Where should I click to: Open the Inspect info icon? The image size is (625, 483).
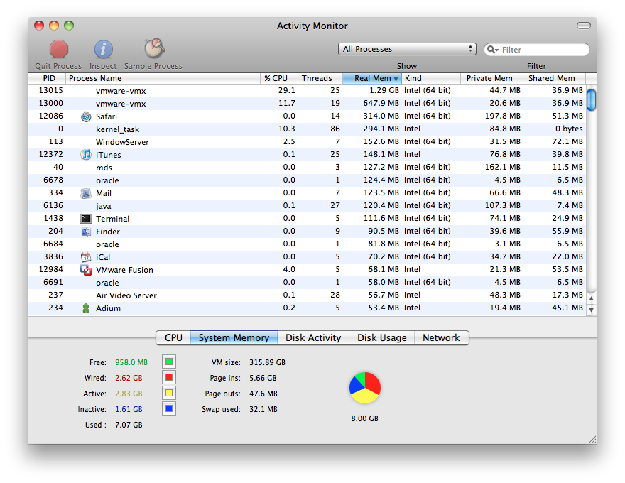coord(103,50)
